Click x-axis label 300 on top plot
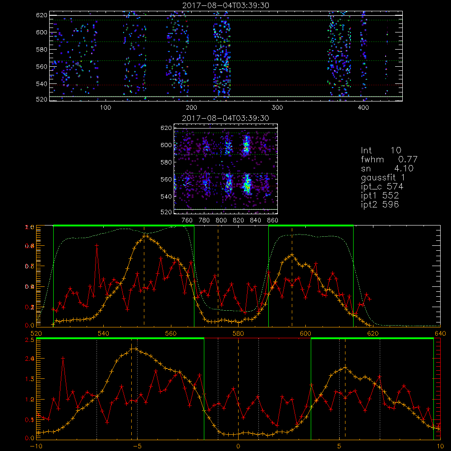The width and height of the screenshot is (451, 451). click(x=277, y=108)
